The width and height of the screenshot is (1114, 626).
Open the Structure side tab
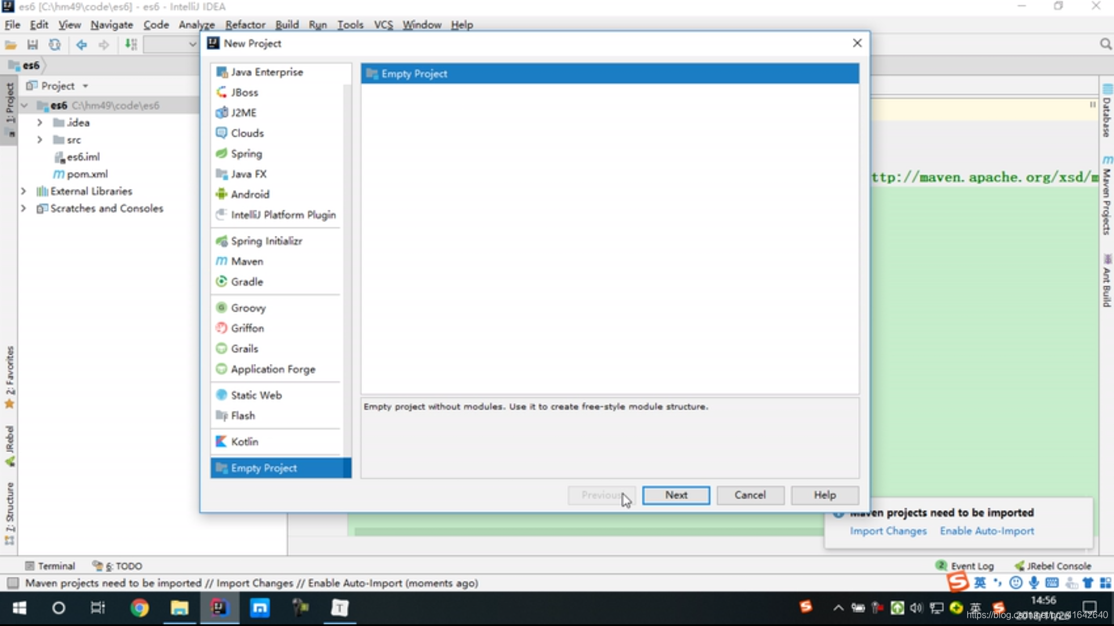coord(9,513)
